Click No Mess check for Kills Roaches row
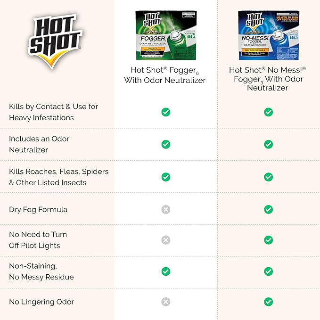Screen dimensions: 320x320 tap(268, 177)
